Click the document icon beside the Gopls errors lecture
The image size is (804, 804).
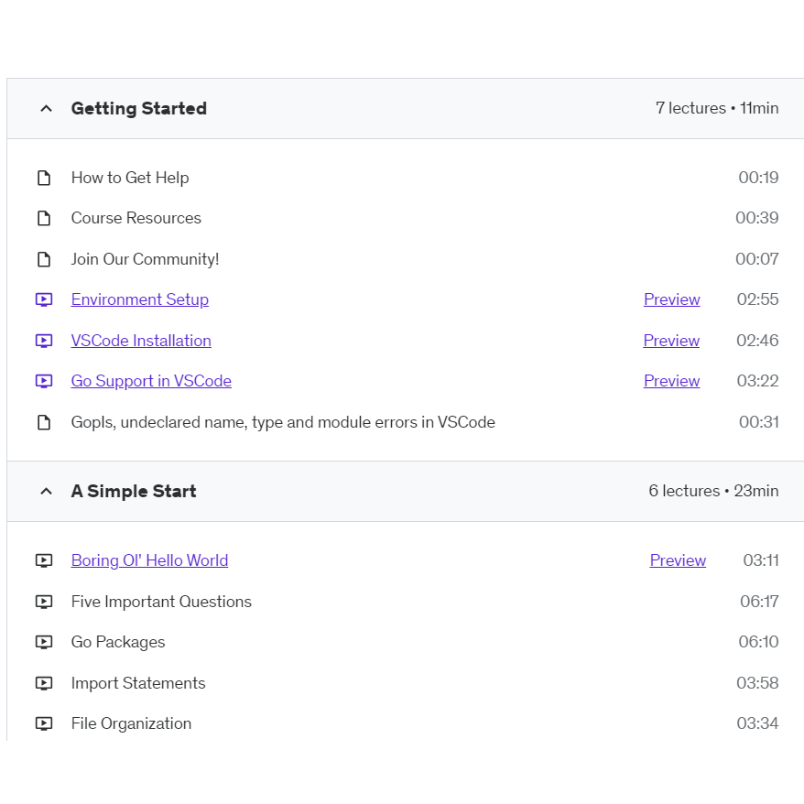[44, 422]
